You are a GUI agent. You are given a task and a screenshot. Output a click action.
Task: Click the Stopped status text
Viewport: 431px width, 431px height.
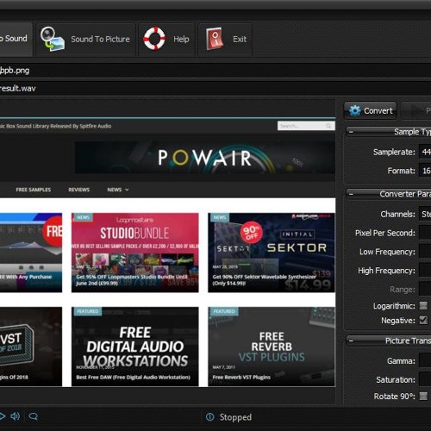click(x=235, y=417)
